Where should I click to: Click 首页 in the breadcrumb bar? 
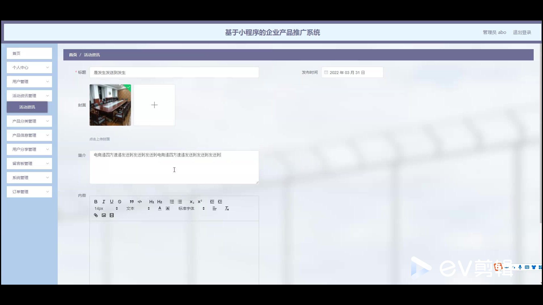(x=73, y=55)
